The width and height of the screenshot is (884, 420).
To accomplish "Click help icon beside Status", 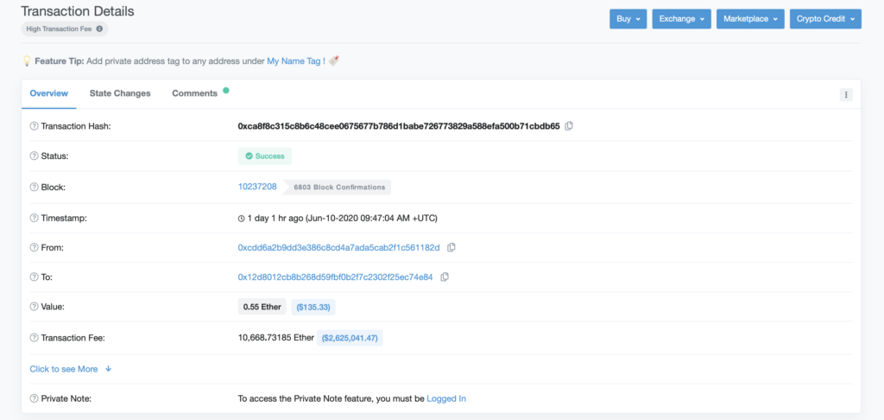I will pos(34,156).
